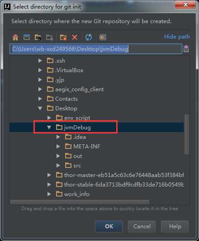Expand the work_info folder arrow
This screenshot has width=199, height=241.
[x=49, y=194]
